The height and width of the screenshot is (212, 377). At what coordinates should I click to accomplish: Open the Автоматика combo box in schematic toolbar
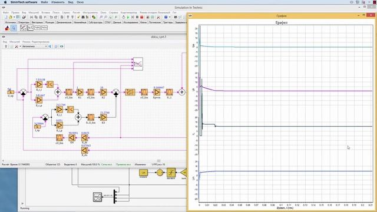coord(34,46)
